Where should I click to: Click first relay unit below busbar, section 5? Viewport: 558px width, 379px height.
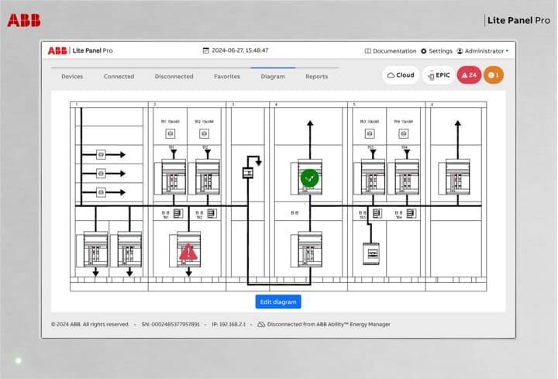[377, 213]
